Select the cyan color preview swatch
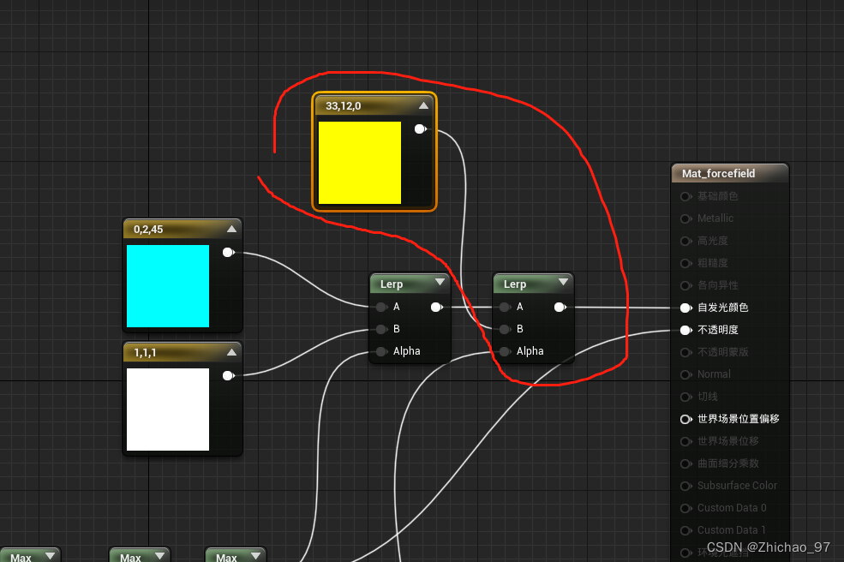Screen dimensions: 844x562 (x=168, y=286)
